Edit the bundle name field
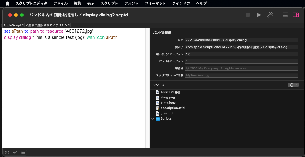This screenshot has width=305, height=157. [x=242, y=40]
